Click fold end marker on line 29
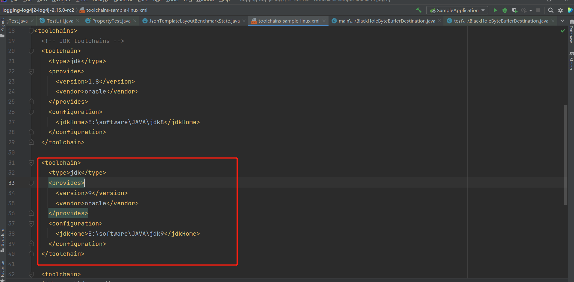The width and height of the screenshot is (574, 282). tap(31, 142)
